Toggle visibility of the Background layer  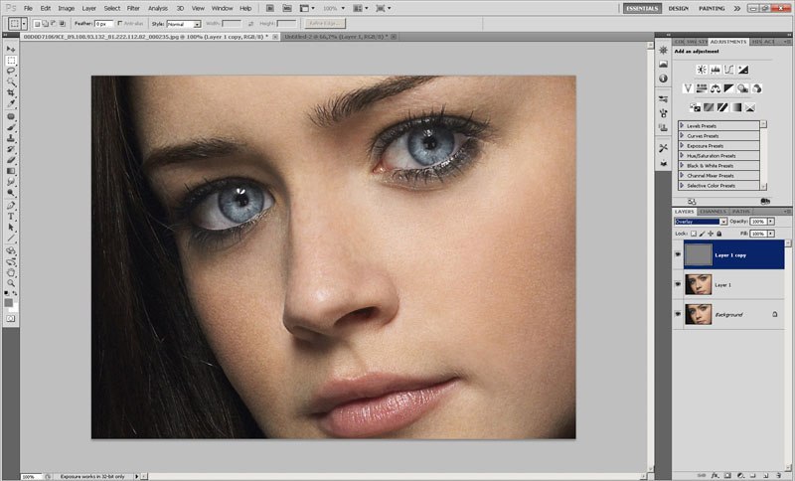(x=678, y=314)
